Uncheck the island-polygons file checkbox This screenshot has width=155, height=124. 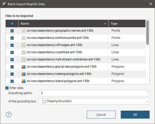(x=12, y=81)
